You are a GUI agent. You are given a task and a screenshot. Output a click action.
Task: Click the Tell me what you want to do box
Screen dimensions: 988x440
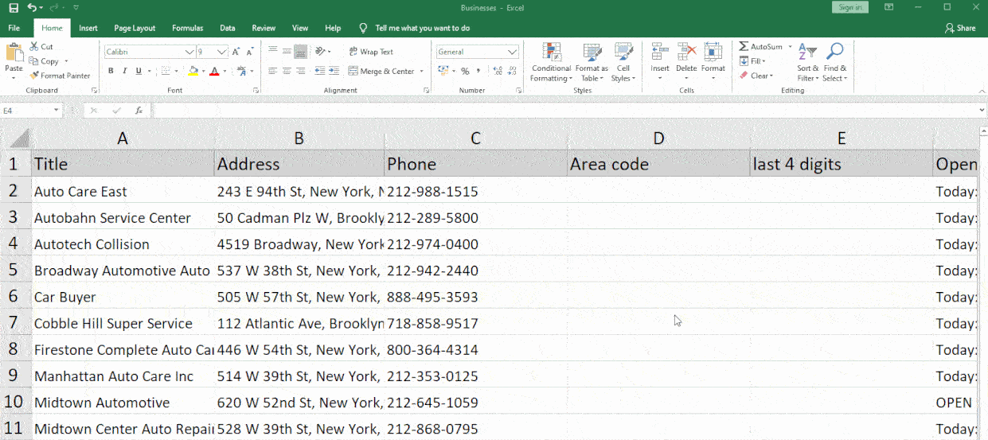coord(416,28)
